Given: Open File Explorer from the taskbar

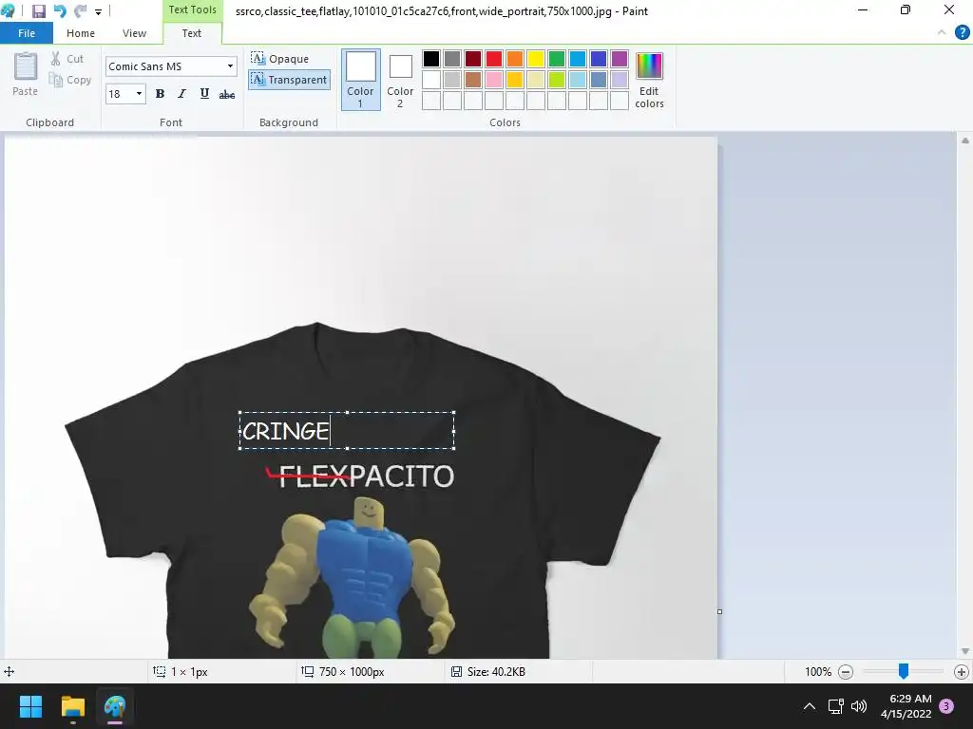Looking at the screenshot, I should pos(72,706).
